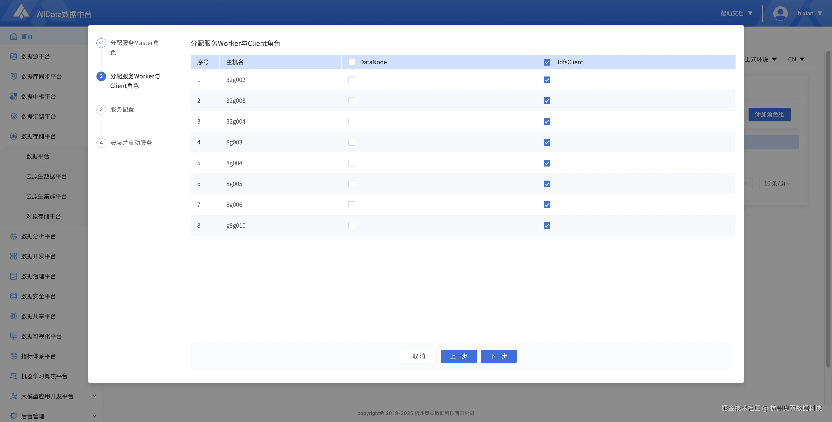Open 云原生数据平台 menu item

(x=47, y=176)
